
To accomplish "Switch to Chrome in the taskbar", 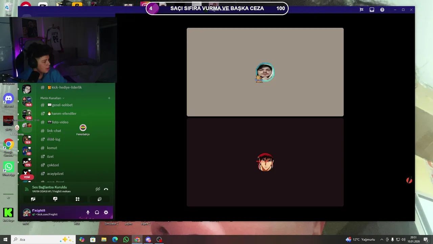I will coord(137,240).
